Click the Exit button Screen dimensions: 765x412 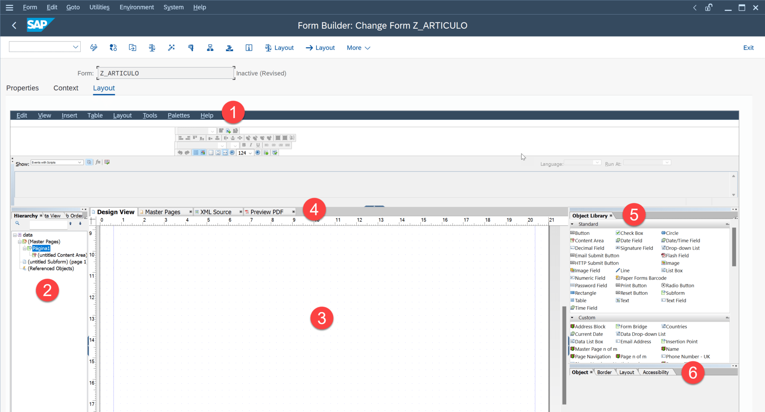click(x=748, y=48)
